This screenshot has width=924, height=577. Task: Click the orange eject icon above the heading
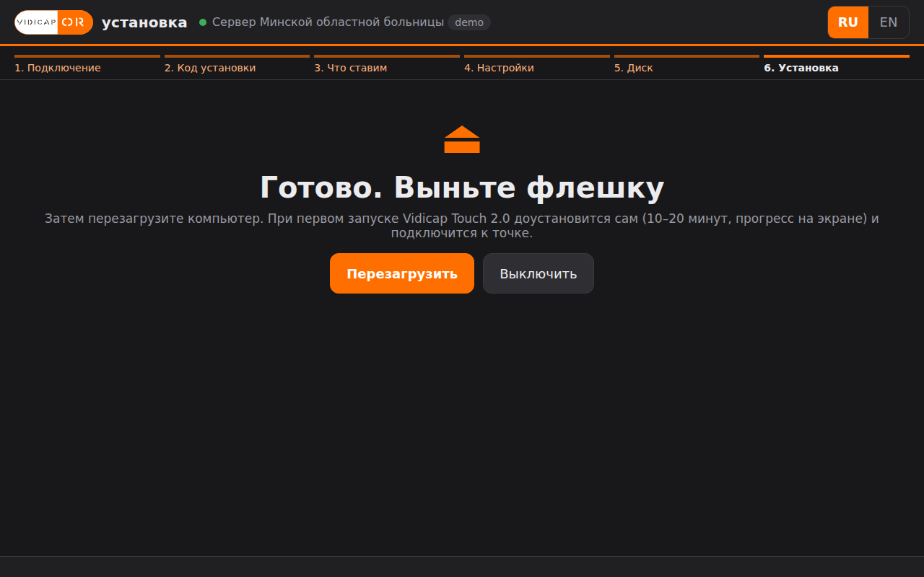click(x=462, y=139)
